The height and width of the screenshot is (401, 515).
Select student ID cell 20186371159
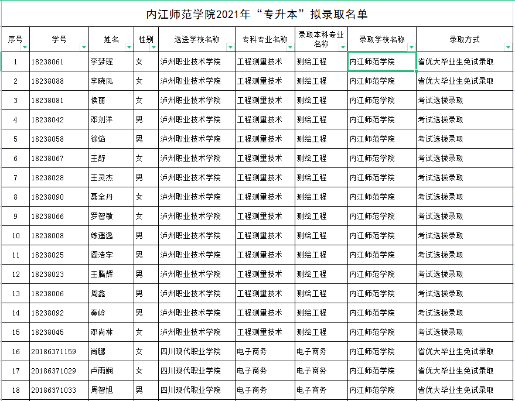(59, 351)
